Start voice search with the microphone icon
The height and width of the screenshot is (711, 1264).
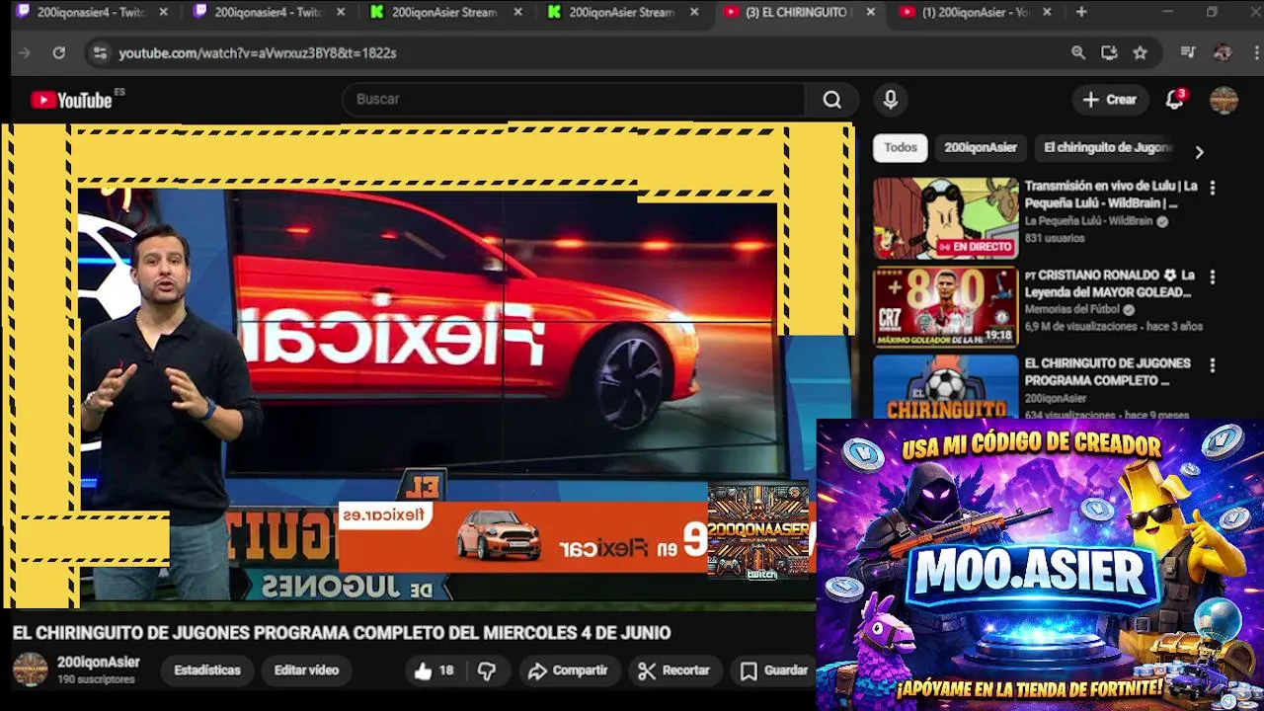890,100
